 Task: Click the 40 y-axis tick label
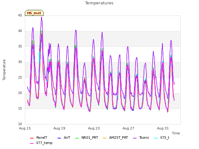tap(20, 31)
